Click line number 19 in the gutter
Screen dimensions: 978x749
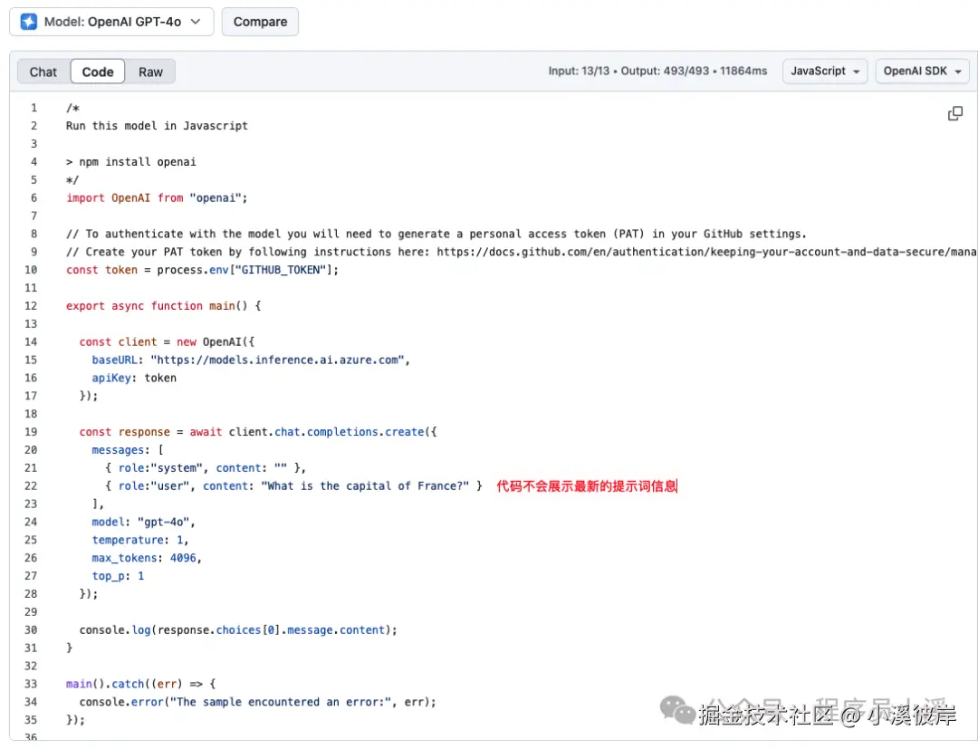coord(31,432)
